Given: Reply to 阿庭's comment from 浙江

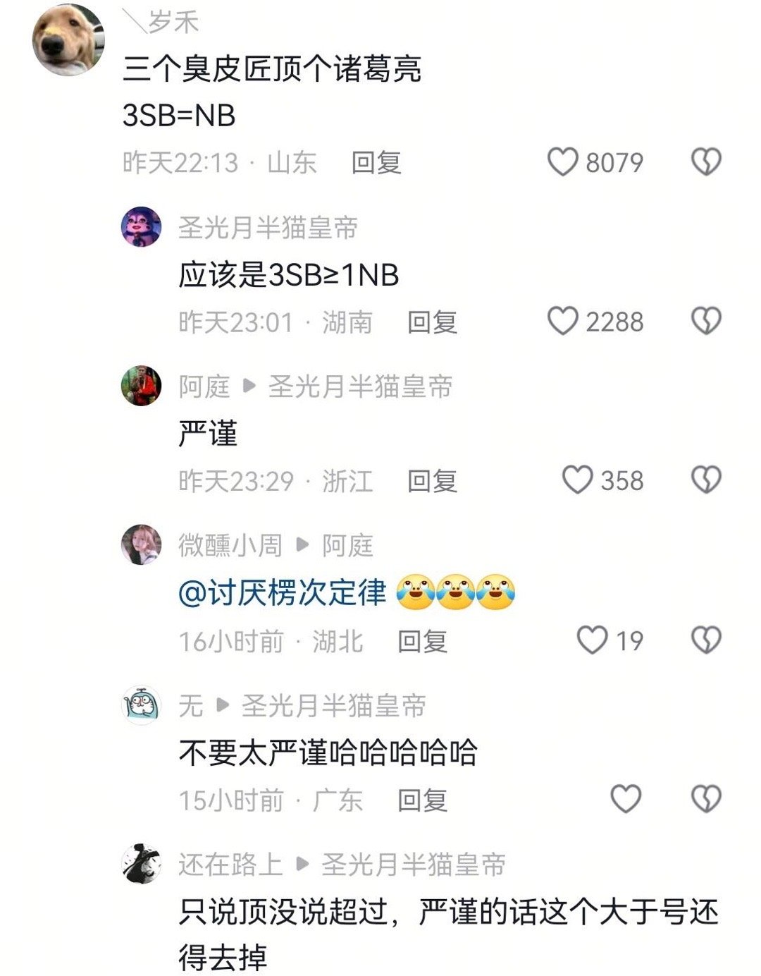Looking at the screenshot, I should tap(432, 481).
